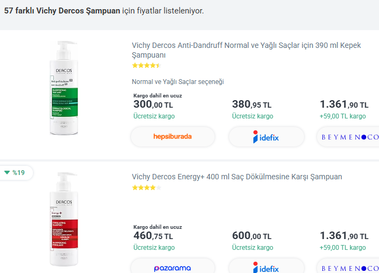Open the Energy+ 400 ml product title link
The width and height of the screenshot is (379, 273).
(x=237, y=177)
